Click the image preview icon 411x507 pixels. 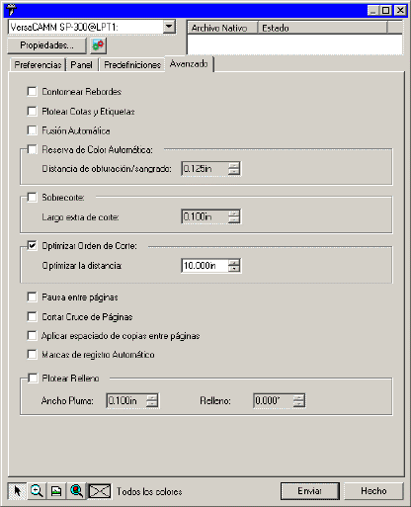coord(56,491)
